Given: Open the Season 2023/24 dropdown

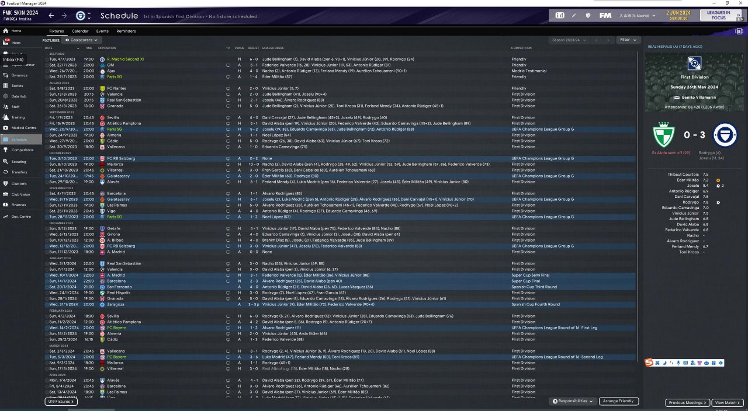Looking at the screenshot, I should click(x=569, y=40).
